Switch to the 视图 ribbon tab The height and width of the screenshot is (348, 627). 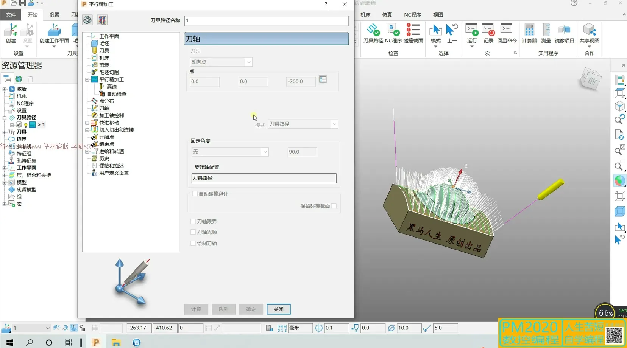(438, 15)
